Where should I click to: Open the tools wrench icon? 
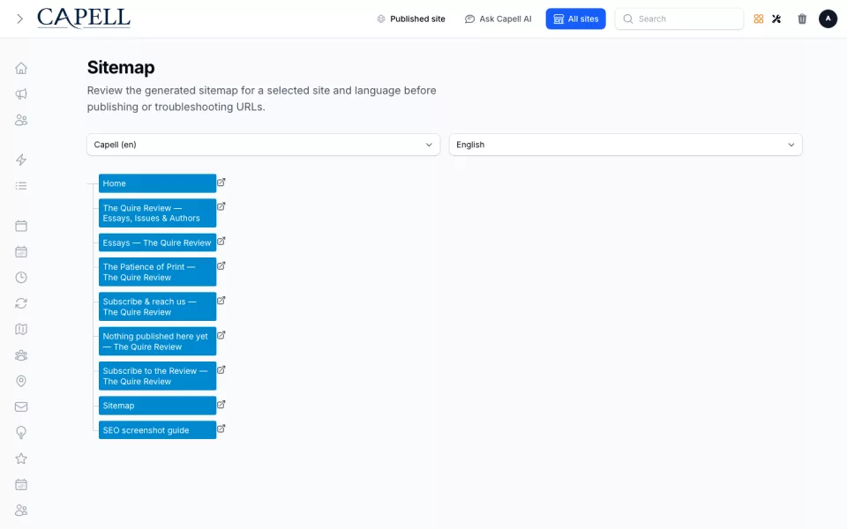(776, 19)
